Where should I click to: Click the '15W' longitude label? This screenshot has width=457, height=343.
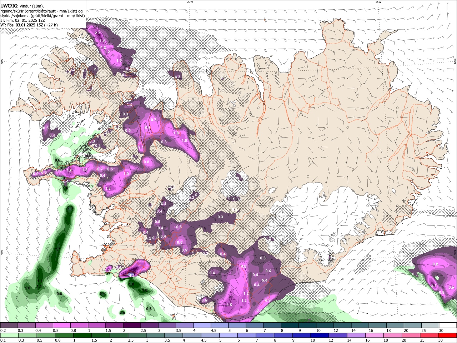pyautogui.click(x=378, y=2)
